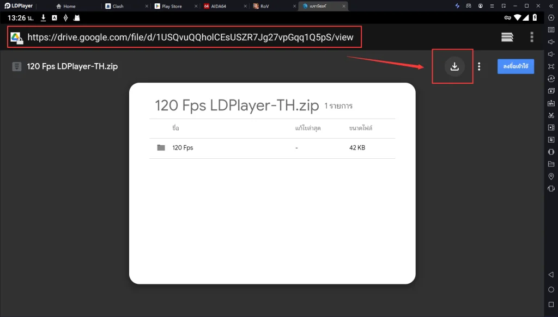558x317 pixels.
Task: Tap the Android recent apps square button
Action: click(551, 304)
